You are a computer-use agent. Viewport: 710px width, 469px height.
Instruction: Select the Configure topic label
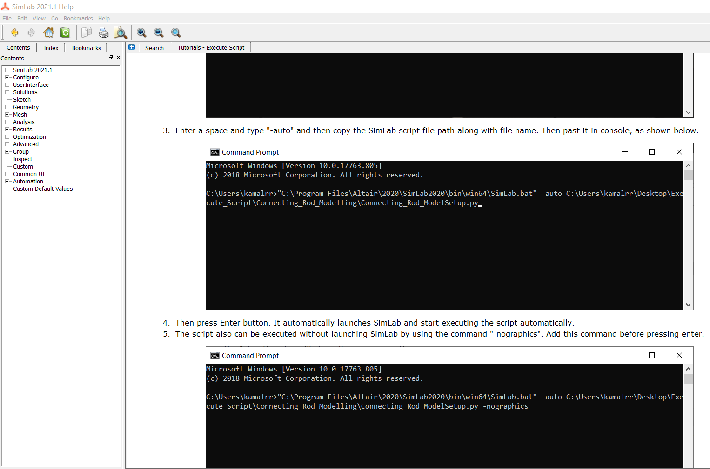(x=26, y=78)
